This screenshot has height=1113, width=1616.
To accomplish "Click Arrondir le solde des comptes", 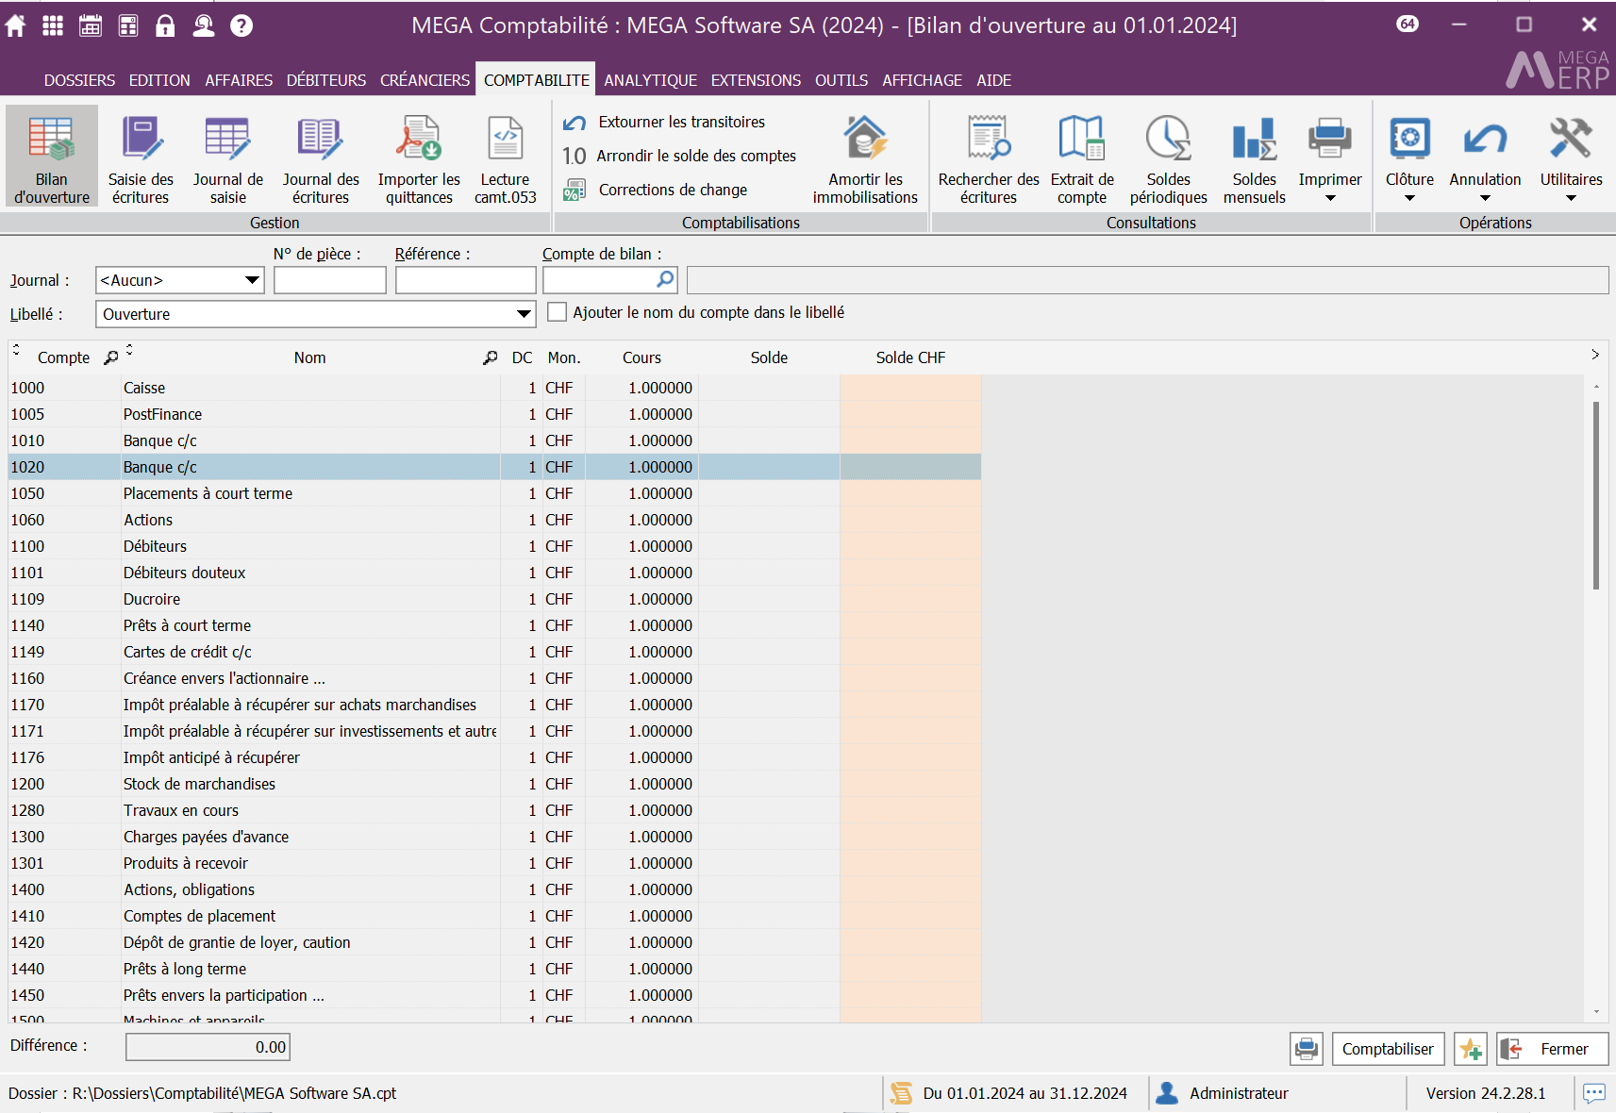I will pyautogui.click(x=680, y=156).
